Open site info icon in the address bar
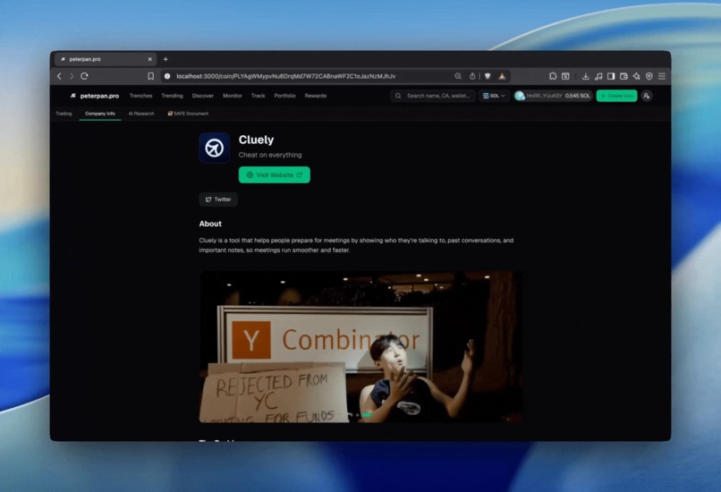Screen dimensions: 721x492 167,76
